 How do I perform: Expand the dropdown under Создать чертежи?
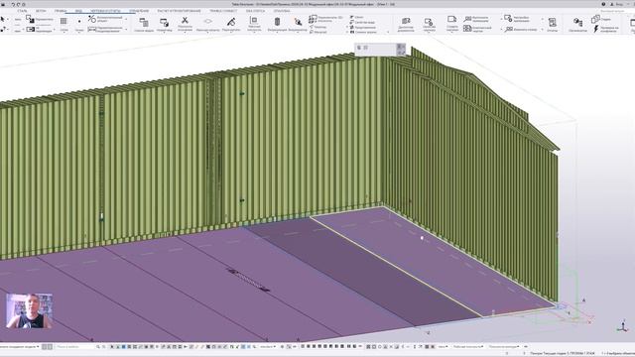click(452, 32)
